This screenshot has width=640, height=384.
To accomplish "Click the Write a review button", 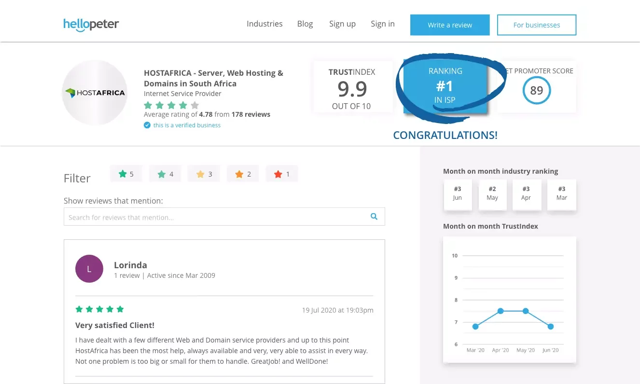I will [449, 25].
